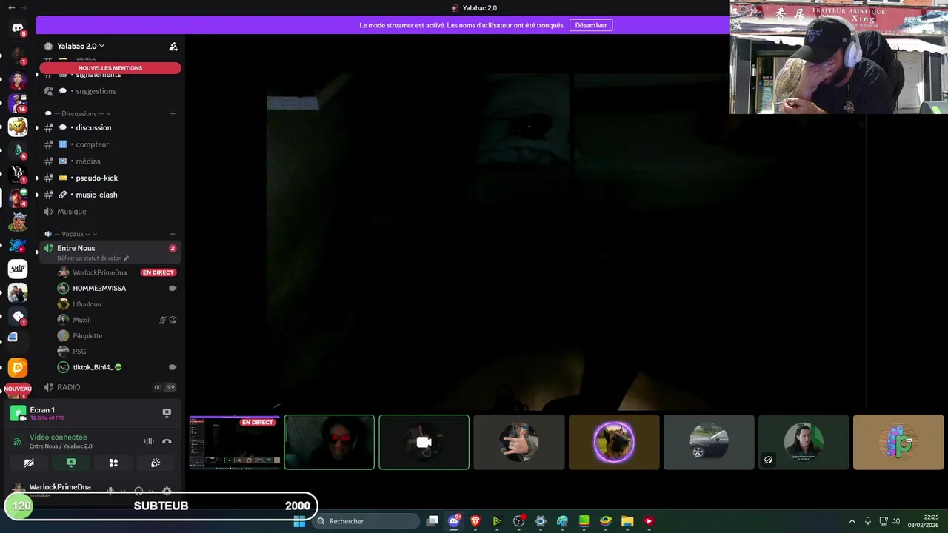The height and width of the screenshot is (533, 948).
Task: Disconnect from voice with hang-up icon
Action: click(x=167, y=441)
